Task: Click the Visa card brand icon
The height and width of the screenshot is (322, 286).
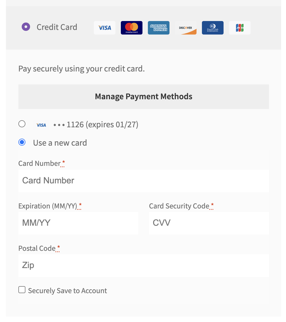Action: coord(104,28)
